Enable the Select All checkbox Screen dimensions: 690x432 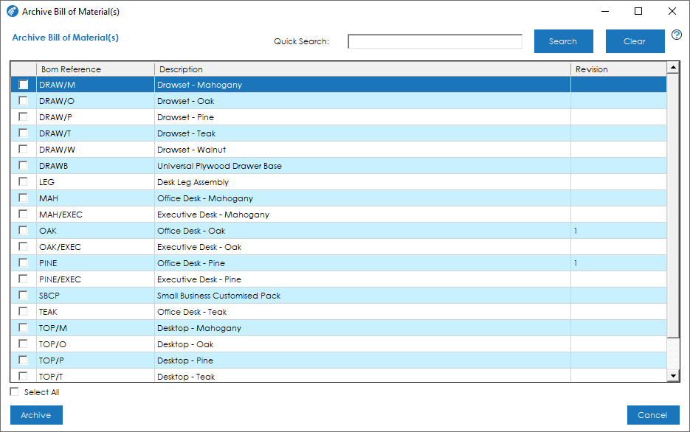click(x=13, y=391)
